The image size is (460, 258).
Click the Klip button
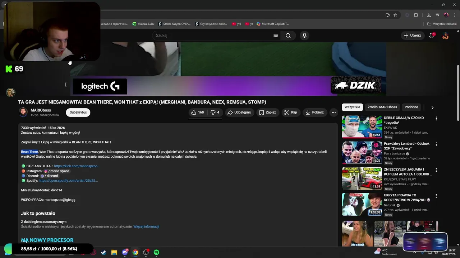pos(290,113)
